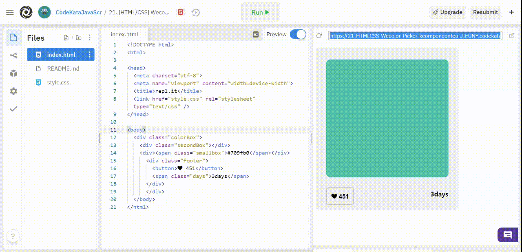Select the index.html editor tab
The width and height of the screenshot is (522, 252).
[124, 35]
